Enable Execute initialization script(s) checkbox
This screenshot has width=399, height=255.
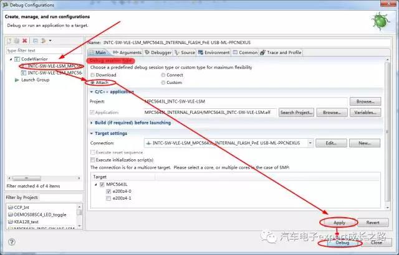[x=94, y=160]
